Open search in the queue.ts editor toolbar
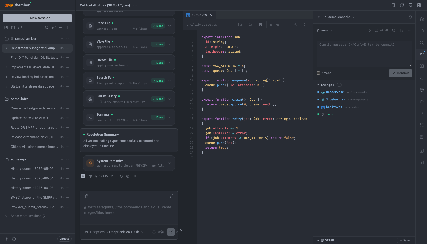Screen dimensions: 427x244 click(x=250, y=25)
